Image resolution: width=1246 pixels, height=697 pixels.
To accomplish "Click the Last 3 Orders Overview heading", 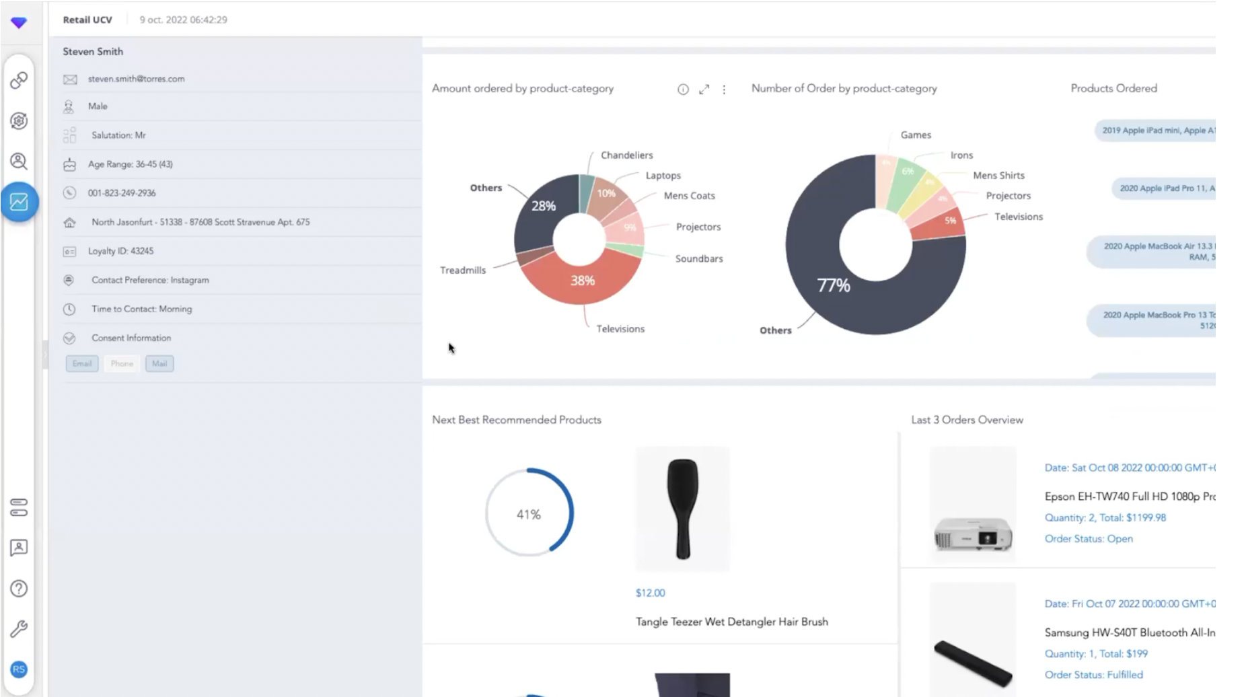I will [967, 420].
